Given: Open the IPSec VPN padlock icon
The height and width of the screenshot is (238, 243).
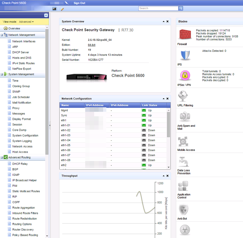Looking at the screenshot, I should coord(185,76).
